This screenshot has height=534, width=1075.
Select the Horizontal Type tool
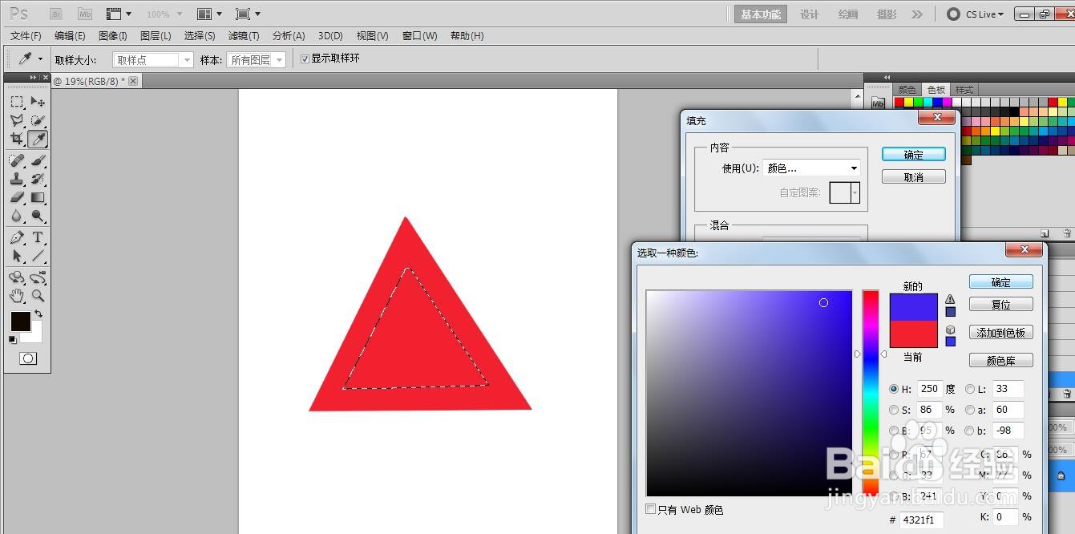tap(38, 237)
